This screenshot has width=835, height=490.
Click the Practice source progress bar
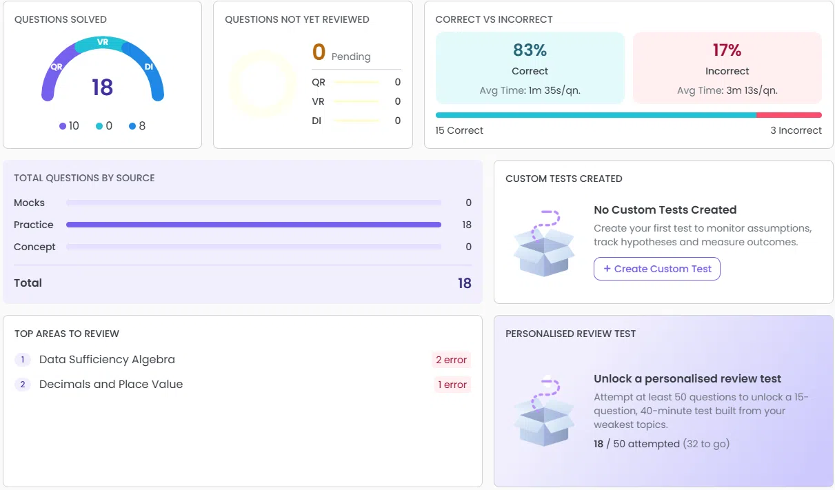point(254,225)
